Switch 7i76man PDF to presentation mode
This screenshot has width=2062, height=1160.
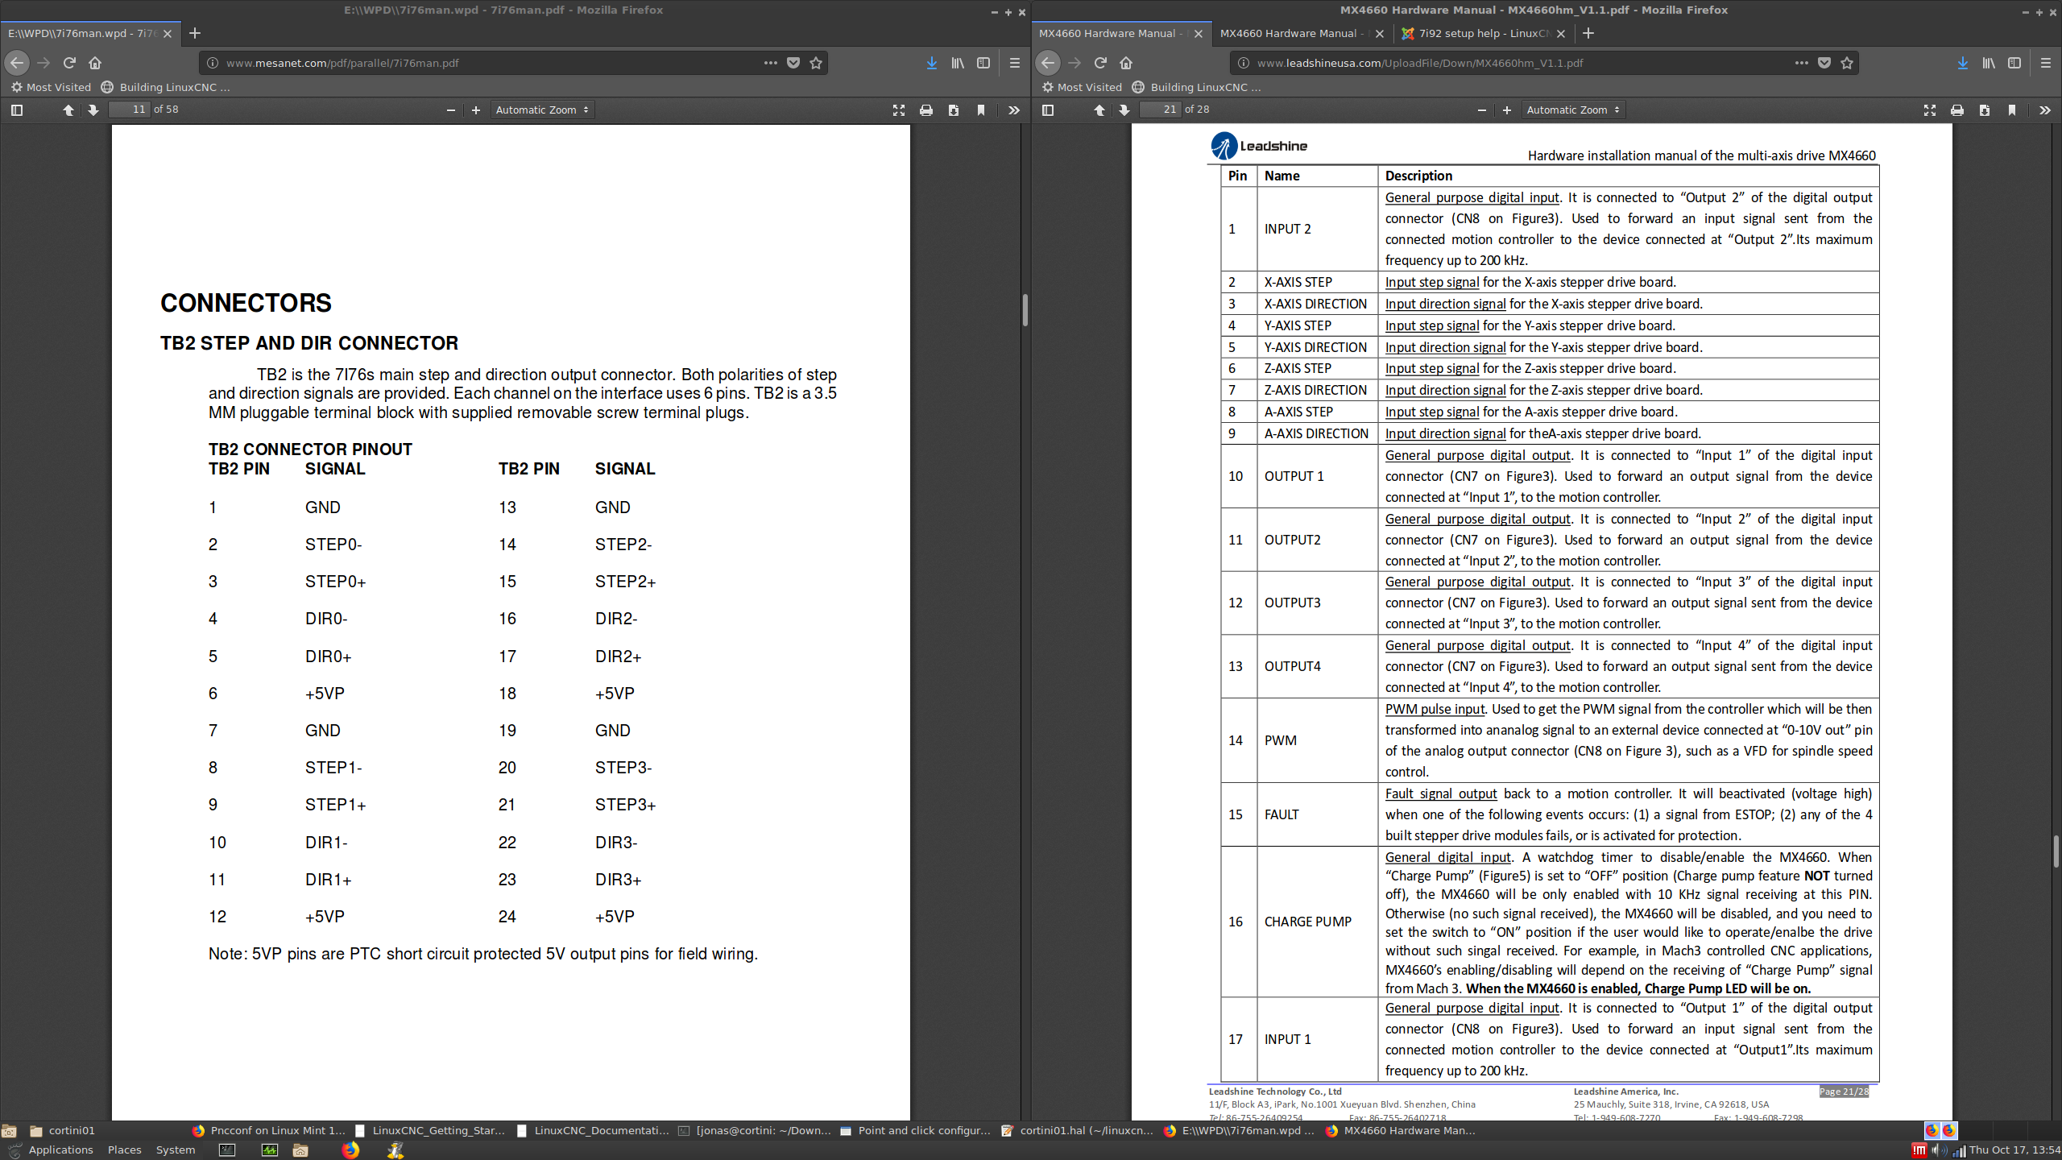(x=899, y=110)
